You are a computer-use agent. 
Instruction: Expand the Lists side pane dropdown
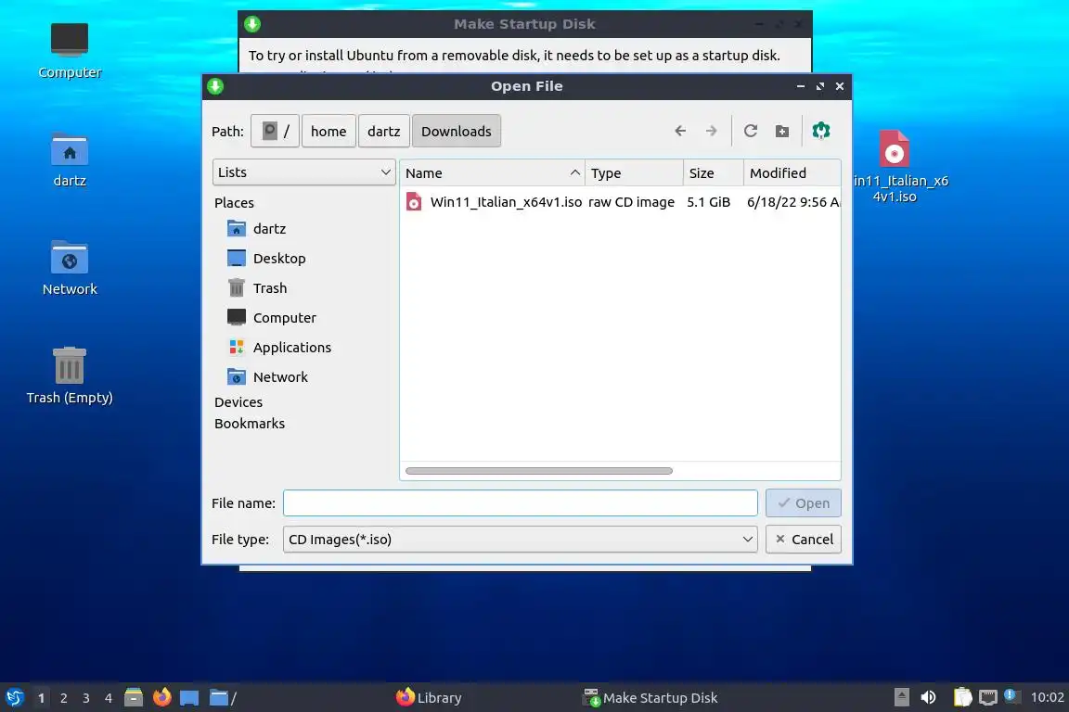pos(304,172)
